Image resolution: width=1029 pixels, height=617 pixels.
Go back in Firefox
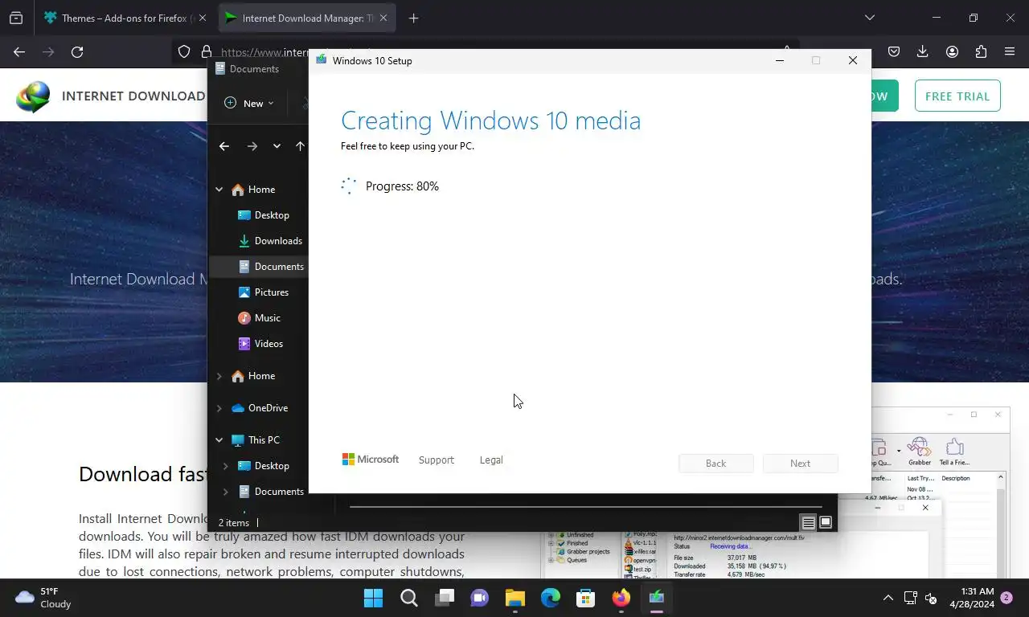[x=19, y=51]
